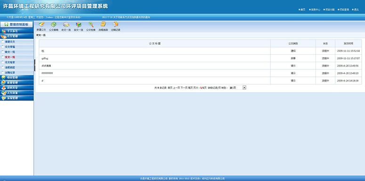Expand the 系统管理 sidebar section

click(x=17, y=98)
